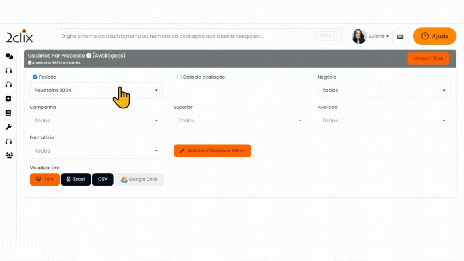Viewport: 464px width, 261px height.
Task: Open the chat bubbles sidebar icon
Action: (9, 56)
